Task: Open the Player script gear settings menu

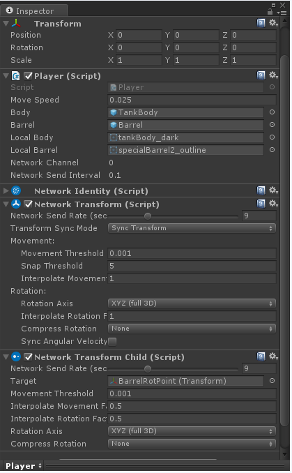Action: 273,75
